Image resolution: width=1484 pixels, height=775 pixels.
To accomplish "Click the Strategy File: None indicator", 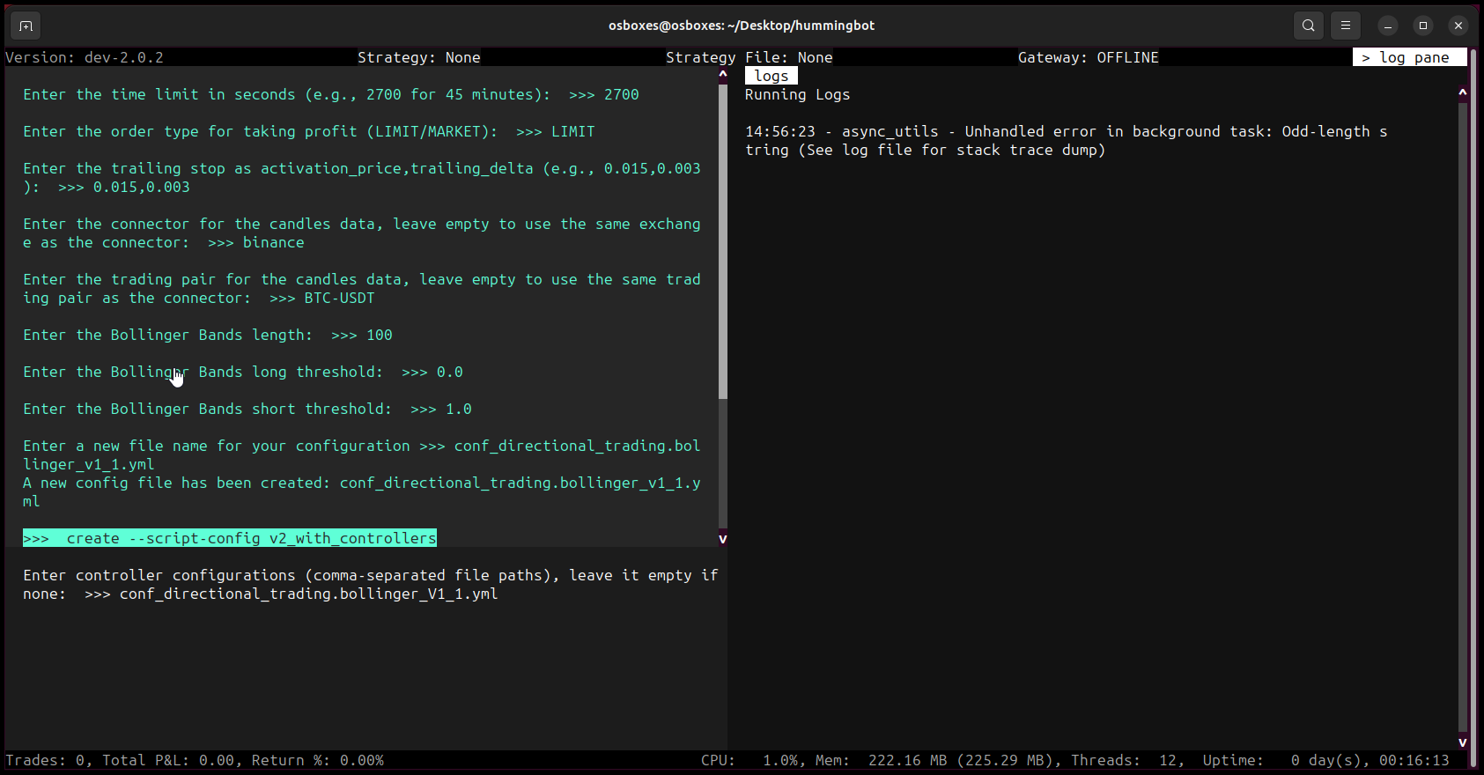I will [749, 57].
